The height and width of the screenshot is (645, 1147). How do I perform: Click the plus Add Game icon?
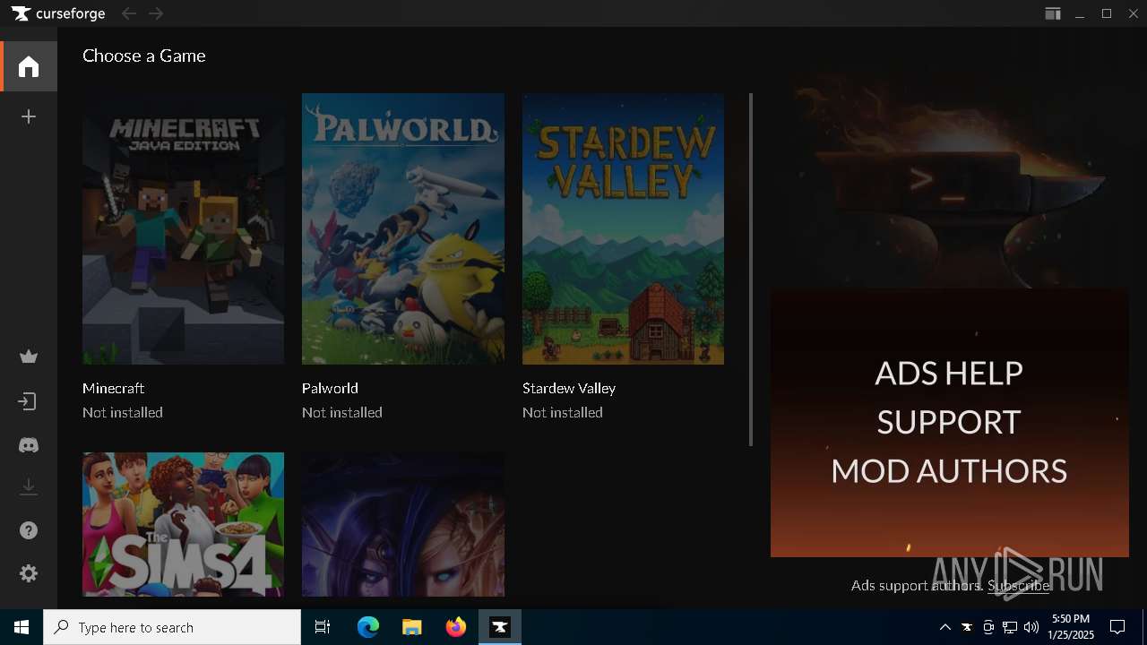tap(29, 116)
